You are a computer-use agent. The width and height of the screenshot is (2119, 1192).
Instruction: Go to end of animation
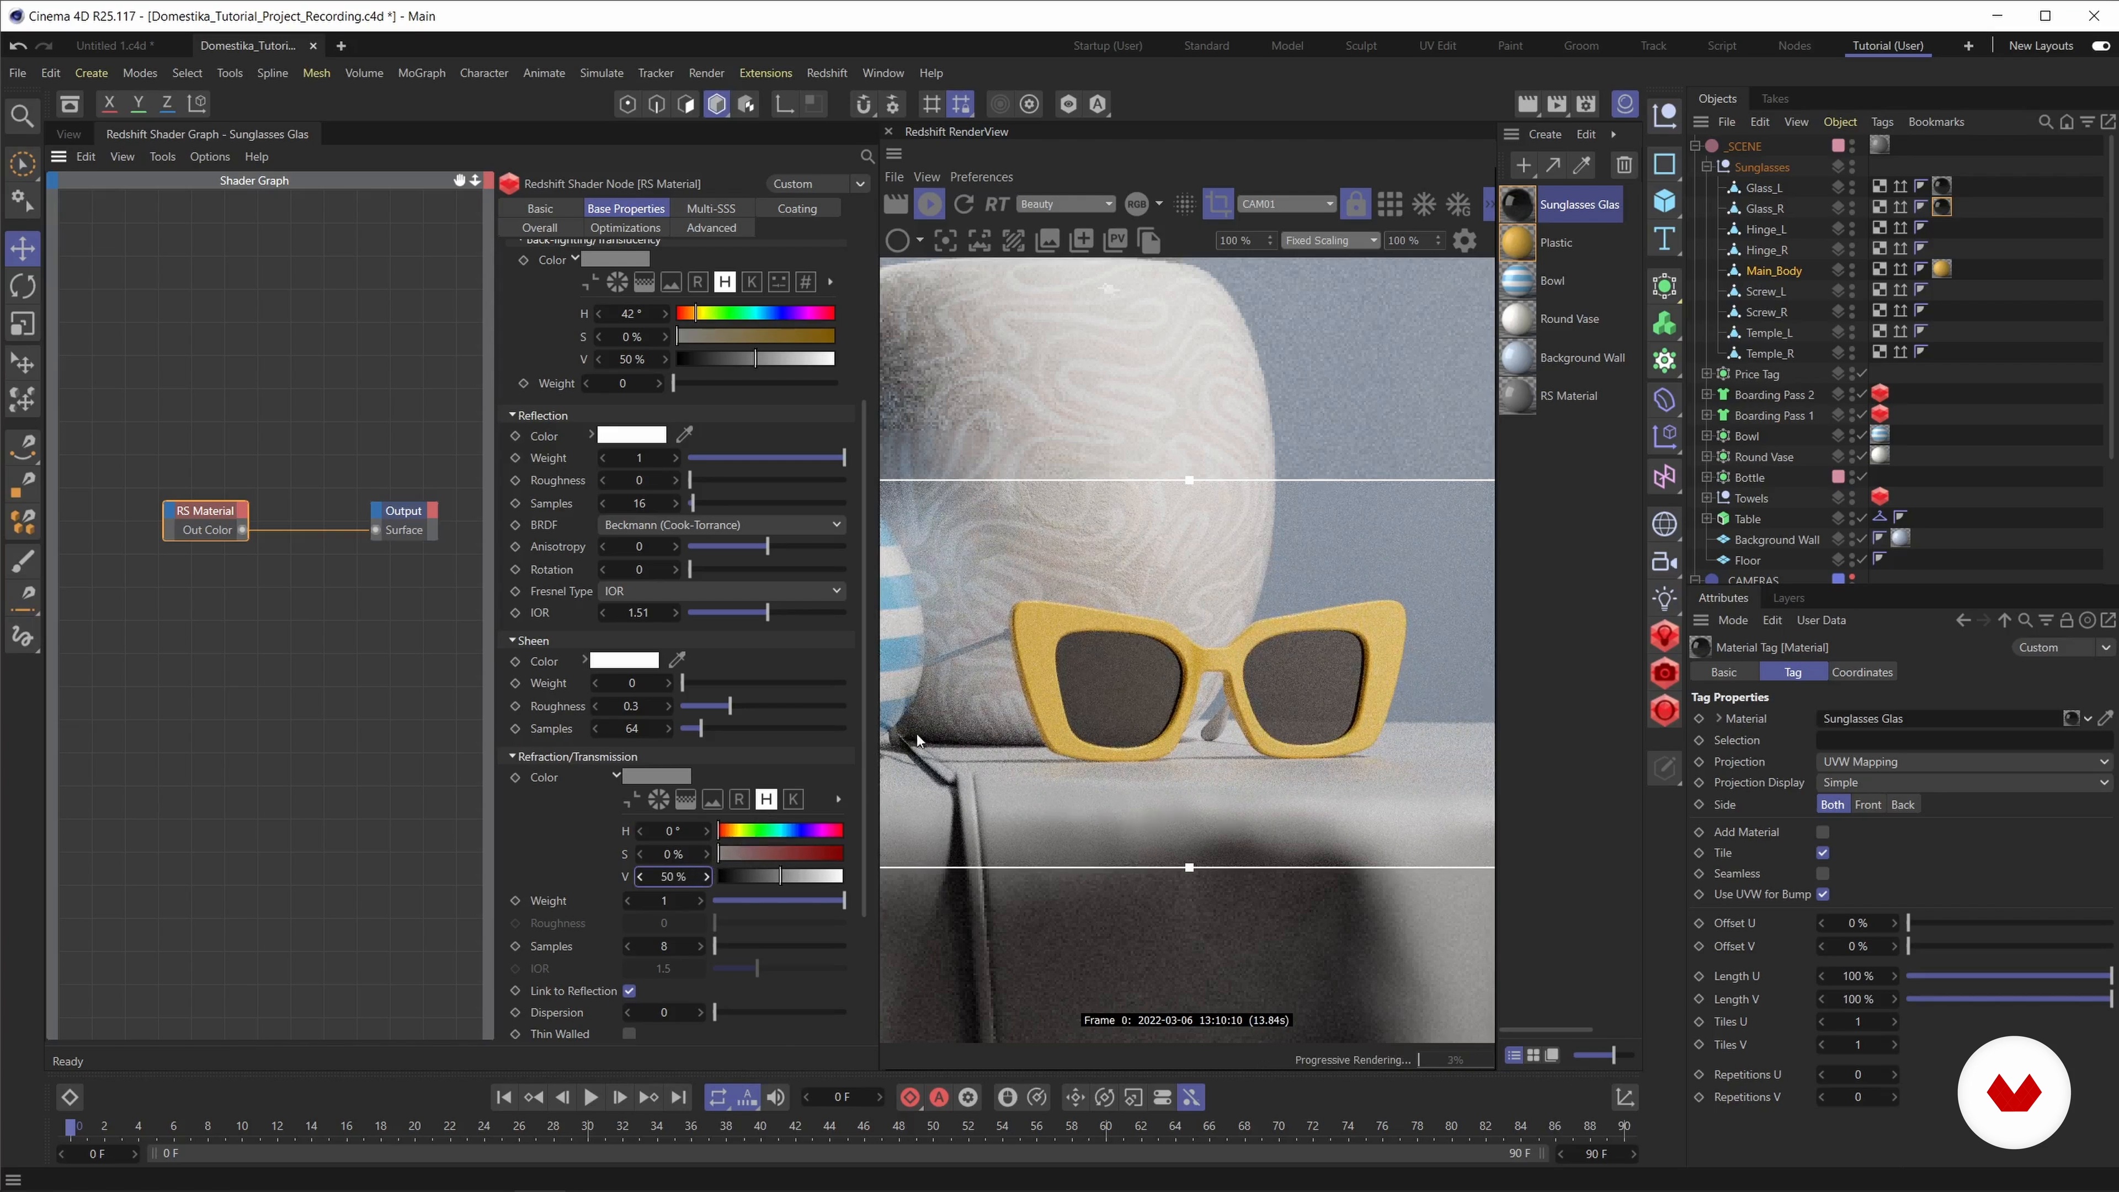(x=679, y=1098)
